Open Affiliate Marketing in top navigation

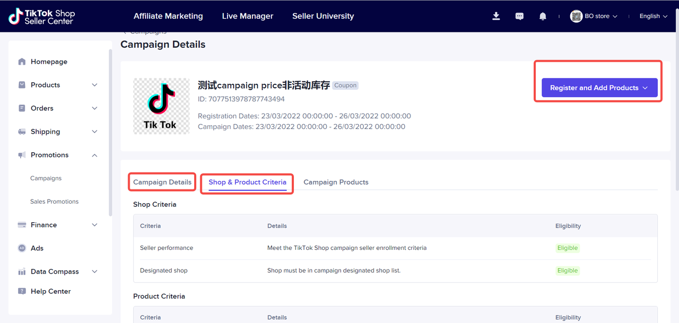tap(168, 16)
